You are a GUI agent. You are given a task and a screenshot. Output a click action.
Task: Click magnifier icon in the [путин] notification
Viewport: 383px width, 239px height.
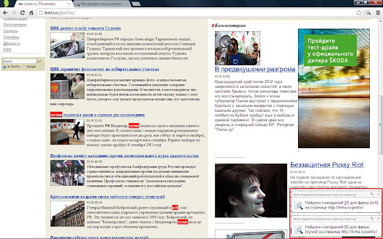tap(299, 229)
